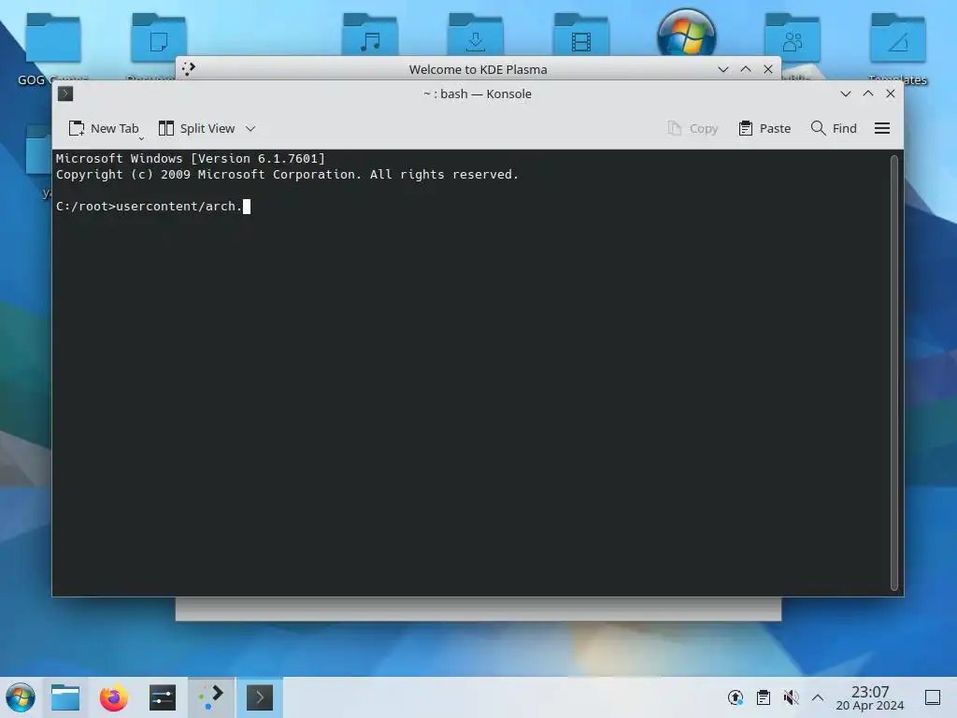Image resolution: width=957 pixels, height=718 pixels.
Task: Select the Downloads desktop folder
Action: coord(476,36)
